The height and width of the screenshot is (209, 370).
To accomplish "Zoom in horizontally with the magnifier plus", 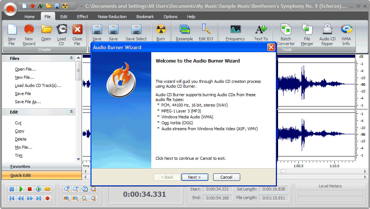I will click(x=67, y=189).
